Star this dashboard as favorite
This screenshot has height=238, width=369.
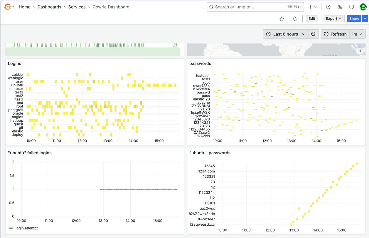tap(282, 19)
